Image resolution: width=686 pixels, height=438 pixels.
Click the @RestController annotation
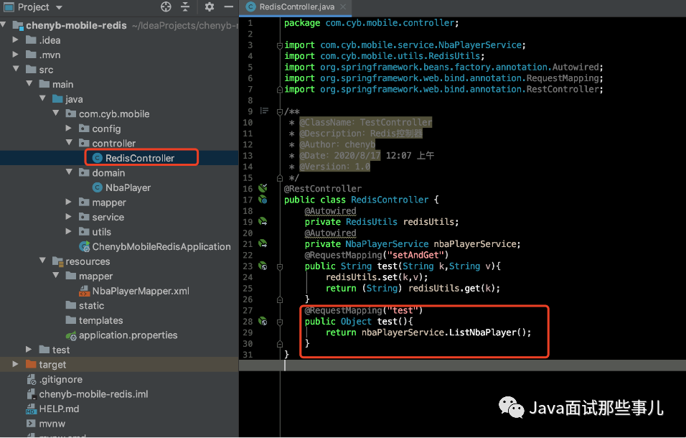pos(323,189)
